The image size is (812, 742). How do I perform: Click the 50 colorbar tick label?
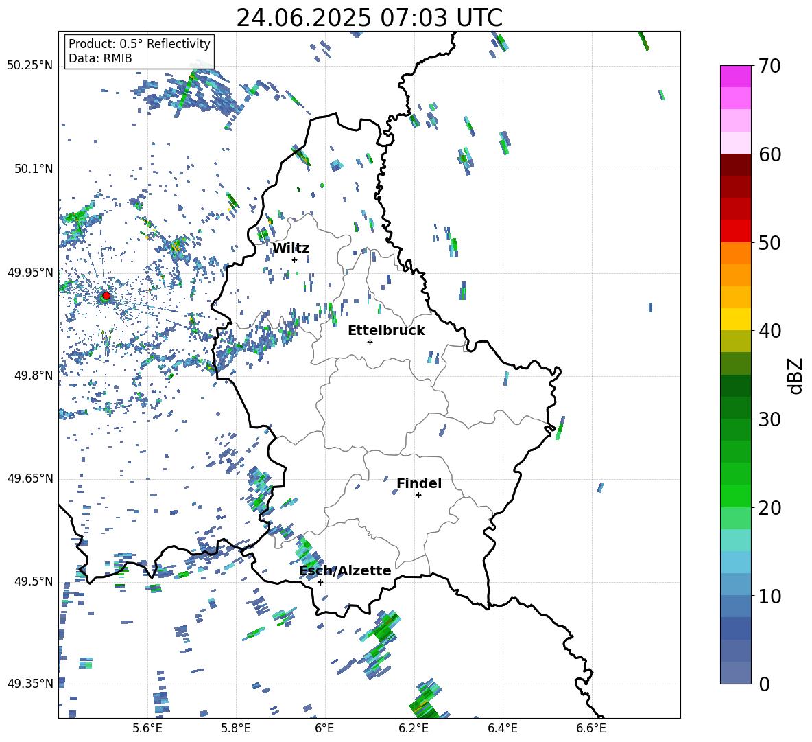(769, 242)
